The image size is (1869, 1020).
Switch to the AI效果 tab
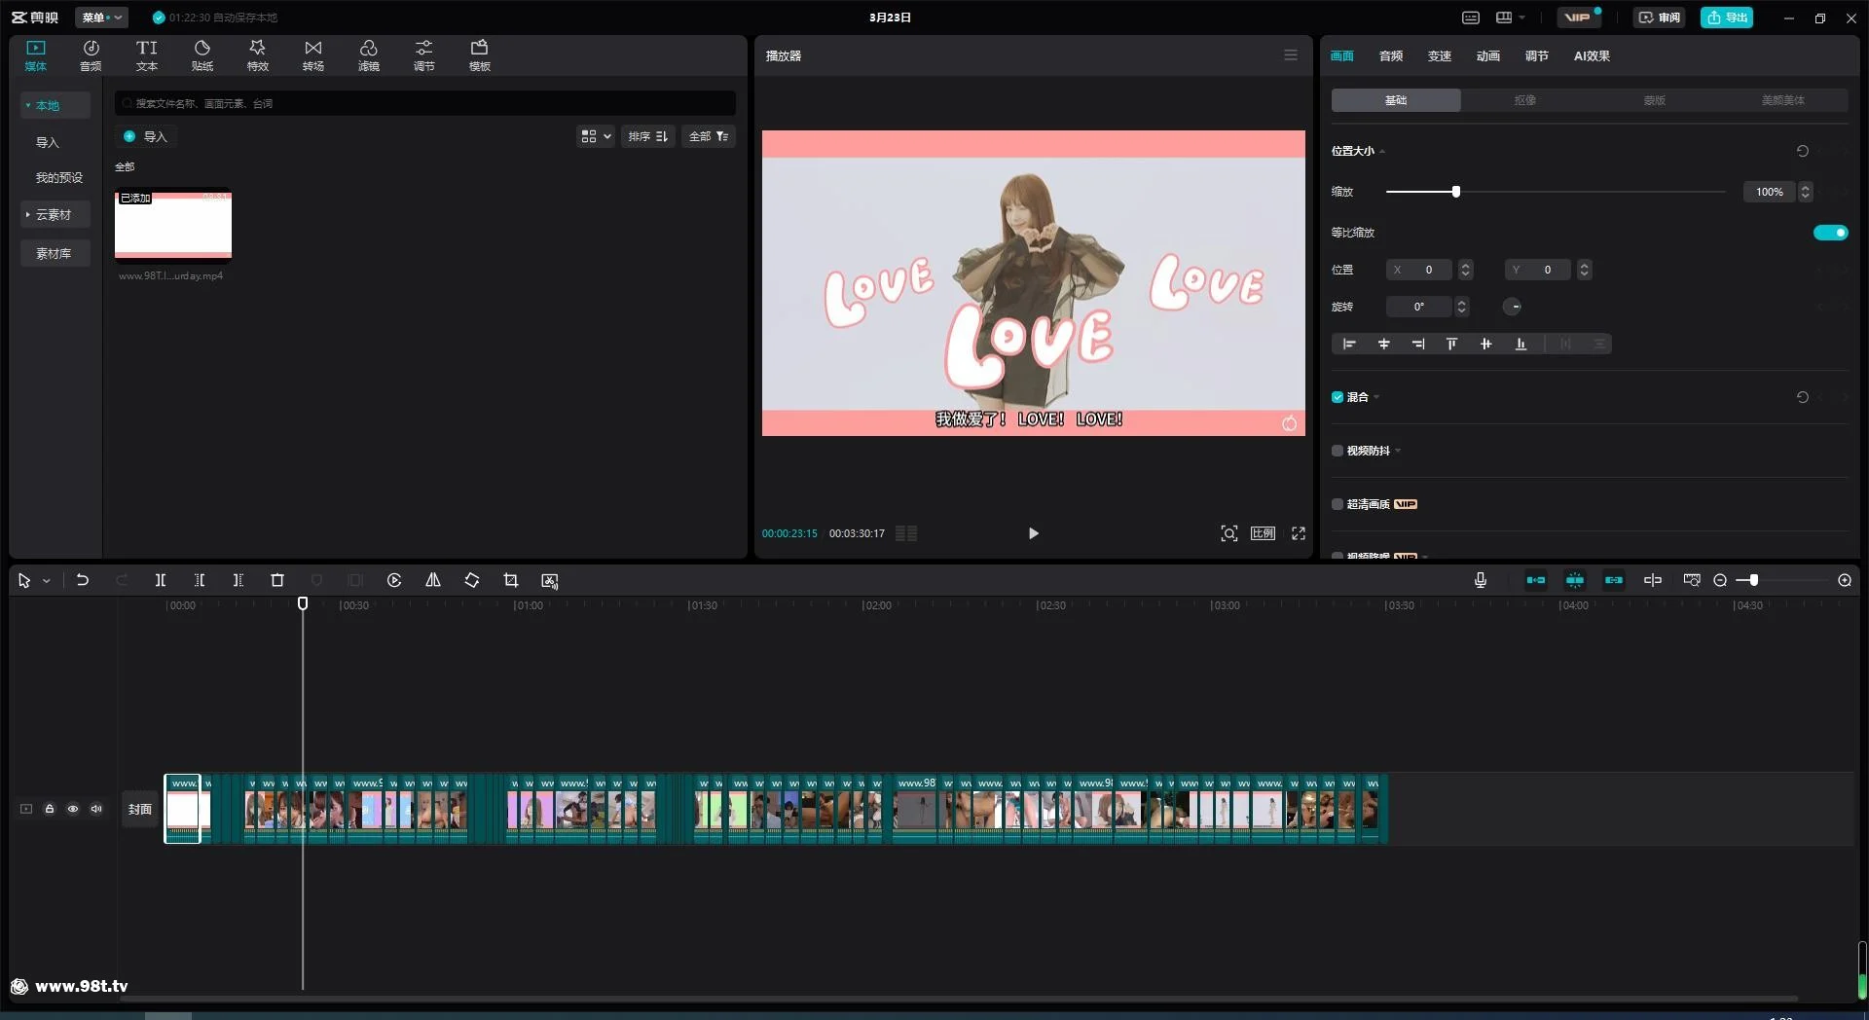(1592, 55)
